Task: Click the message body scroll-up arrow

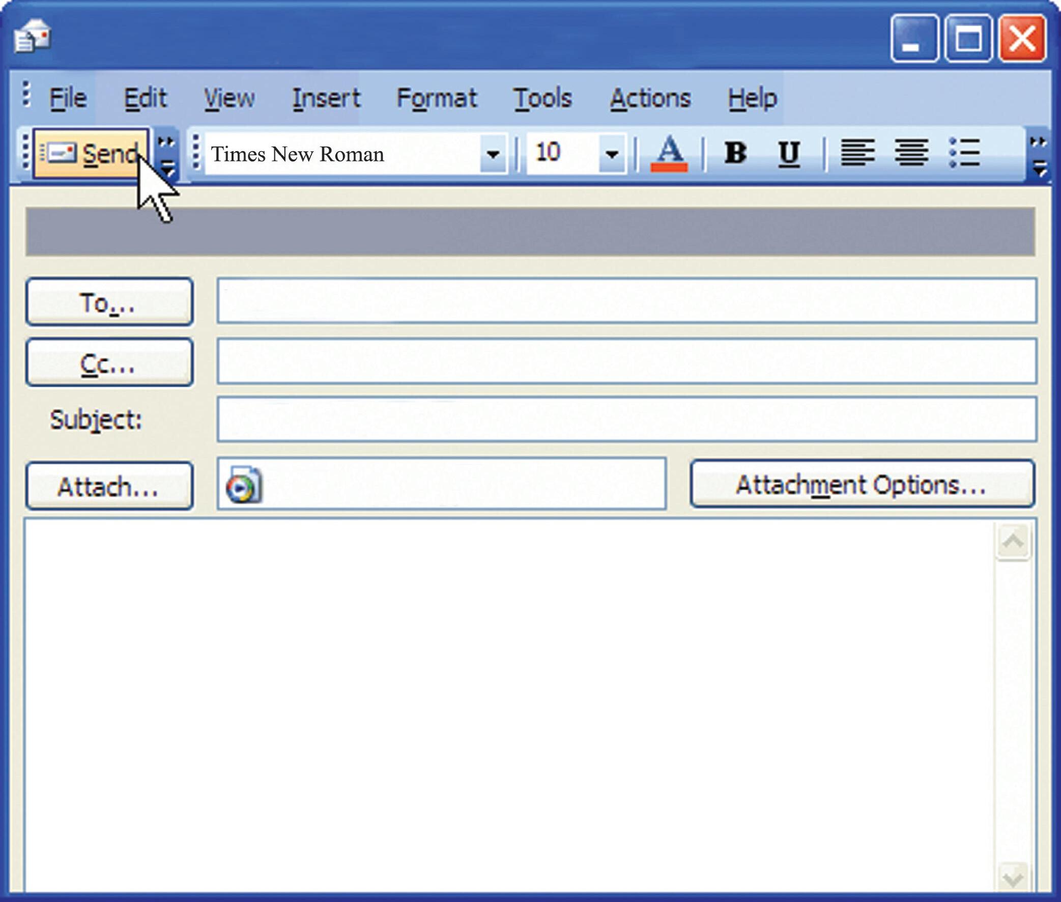Action: [x=1013, y=542]
